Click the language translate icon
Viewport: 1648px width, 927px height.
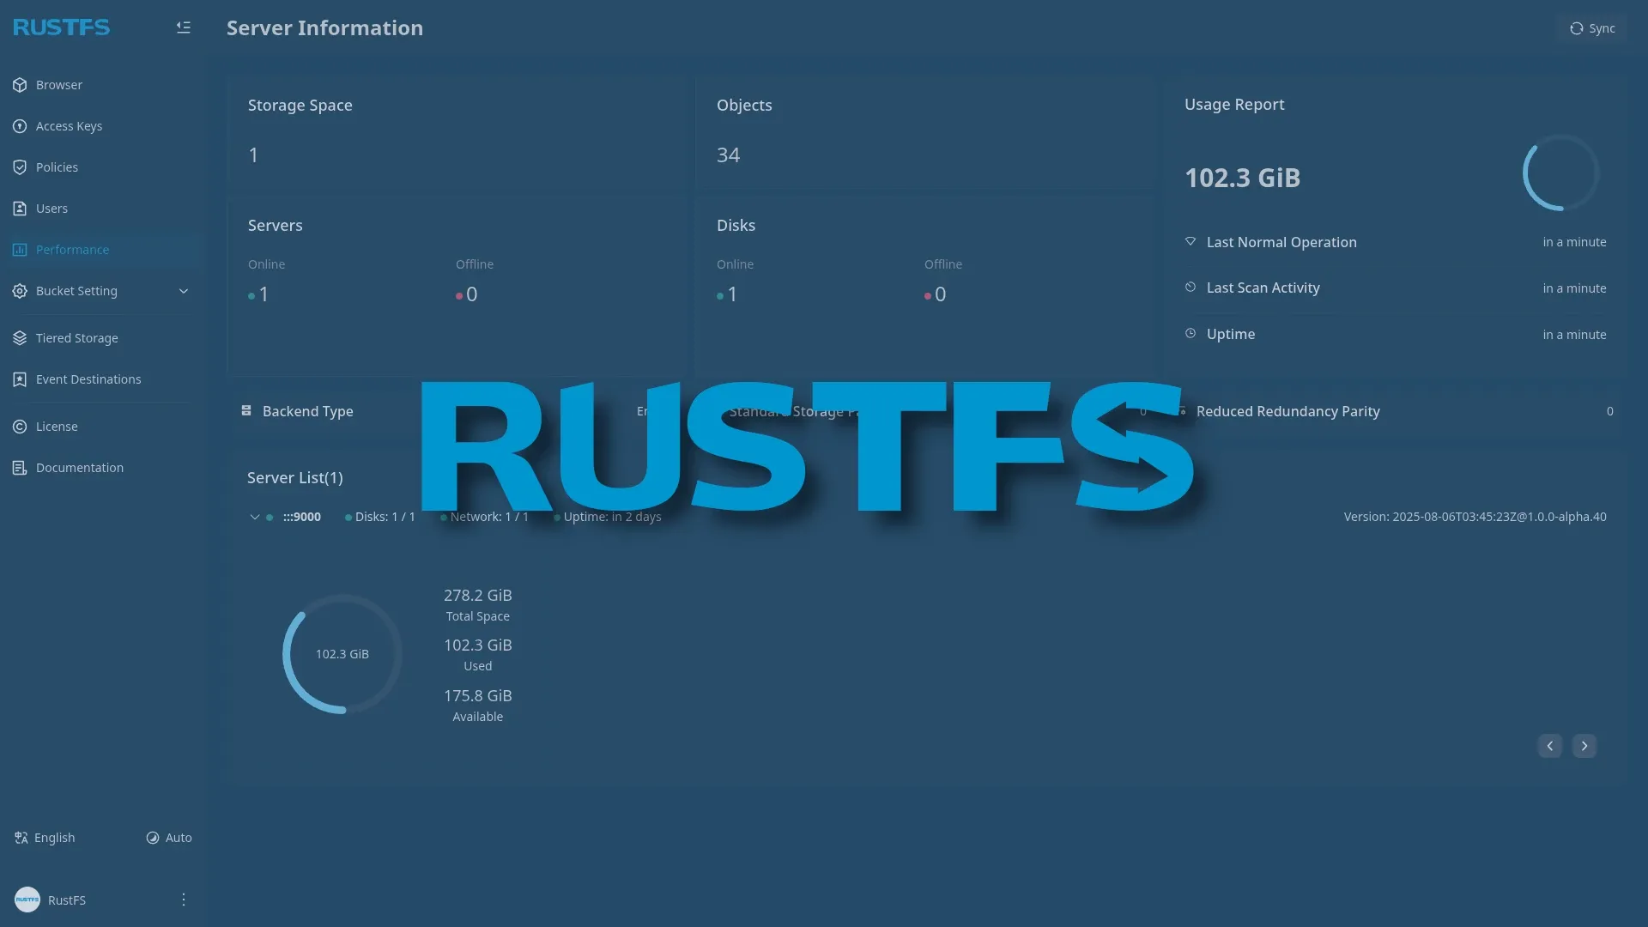tap(21, 838)
